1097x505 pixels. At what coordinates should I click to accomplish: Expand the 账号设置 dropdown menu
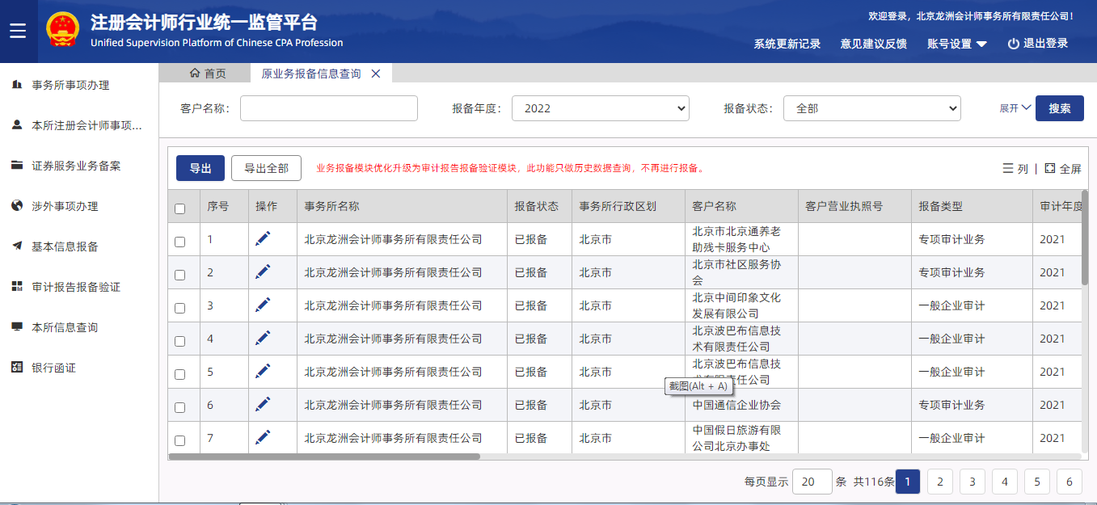coord(957,44)
